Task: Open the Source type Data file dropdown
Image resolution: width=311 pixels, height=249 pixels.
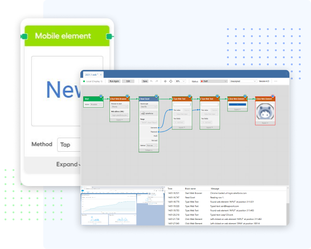Action: coord(149,107)
